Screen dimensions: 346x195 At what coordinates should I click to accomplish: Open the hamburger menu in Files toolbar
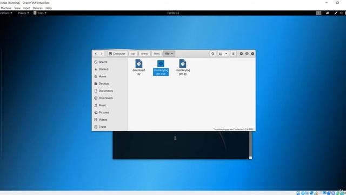tap(233, 54)
